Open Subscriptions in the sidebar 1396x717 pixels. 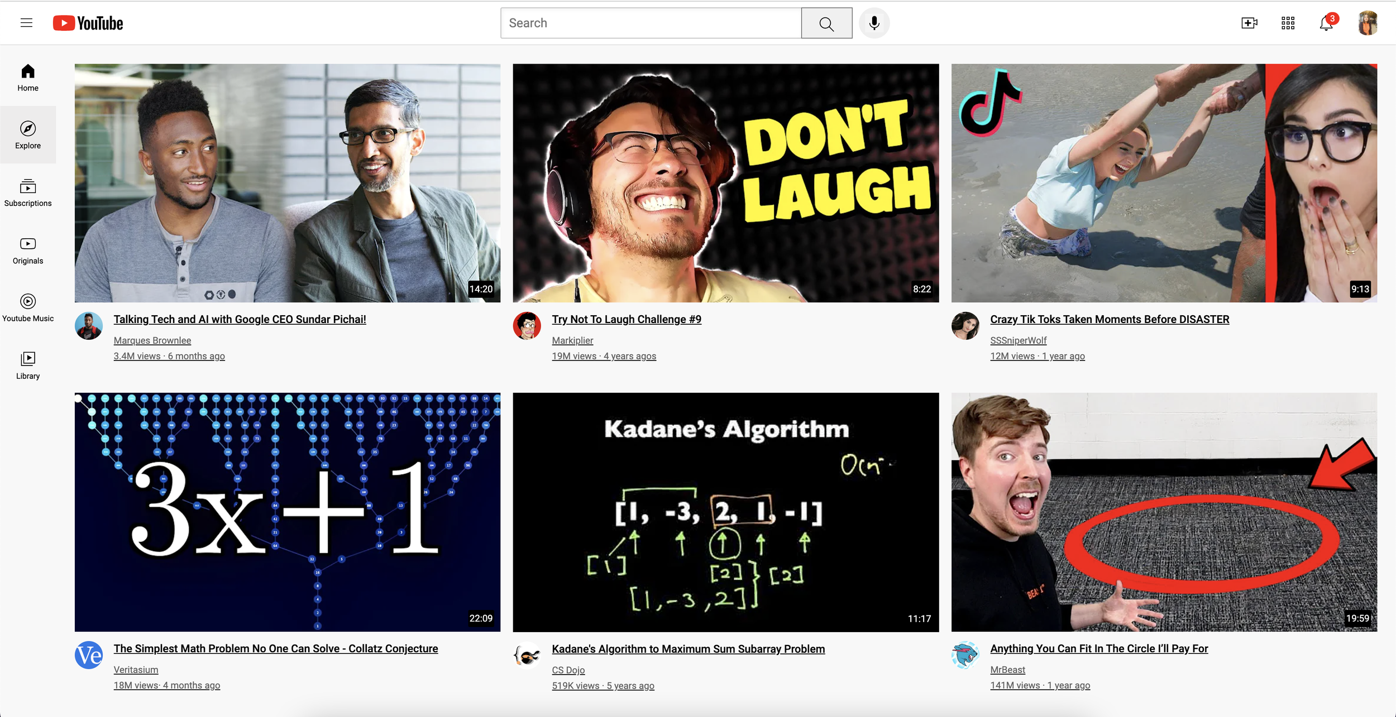(28, 193)
